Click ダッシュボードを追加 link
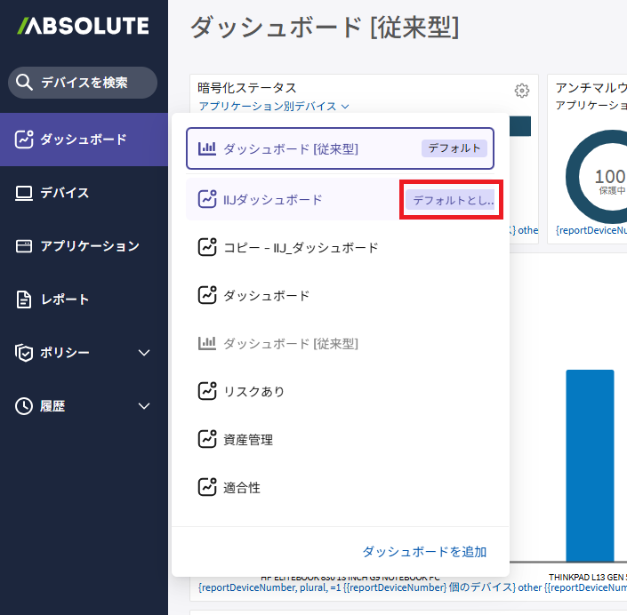Screen dimensions: 627x615 424,552
